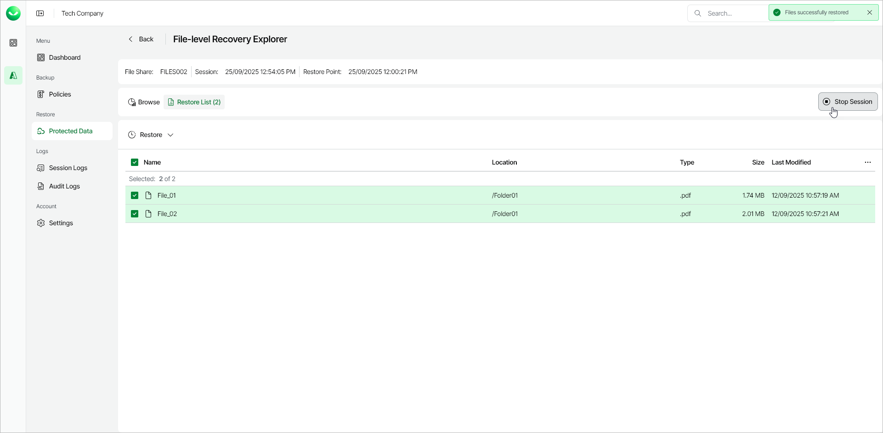
Task: Click the Back chevron to return
Action: 131,39
